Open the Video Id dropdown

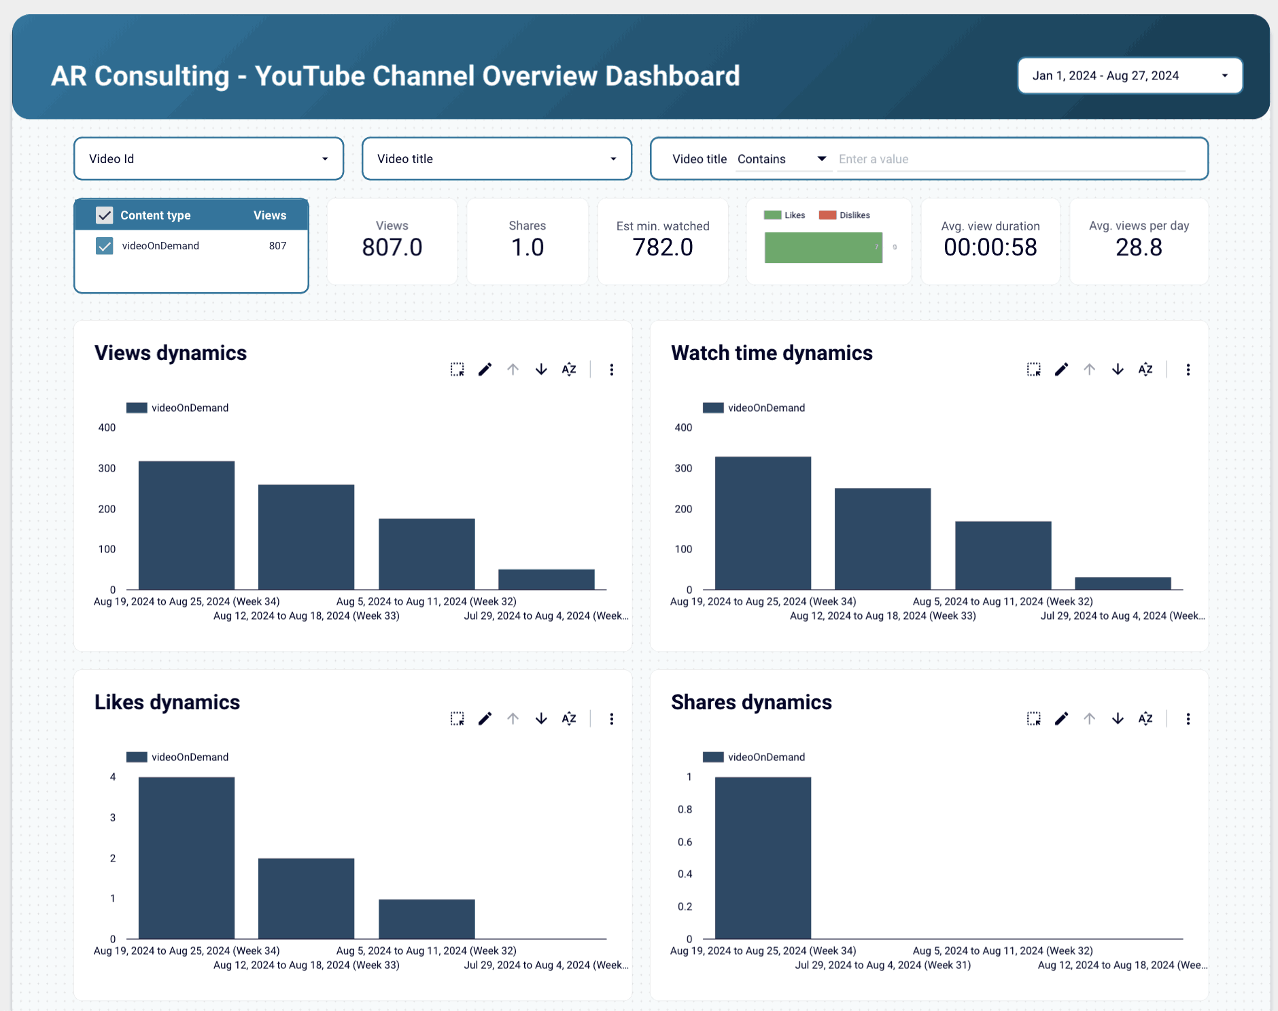208,158
